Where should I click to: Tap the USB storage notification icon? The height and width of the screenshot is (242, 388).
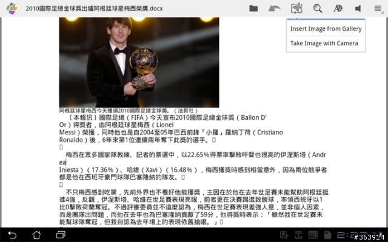pos(284,235)
